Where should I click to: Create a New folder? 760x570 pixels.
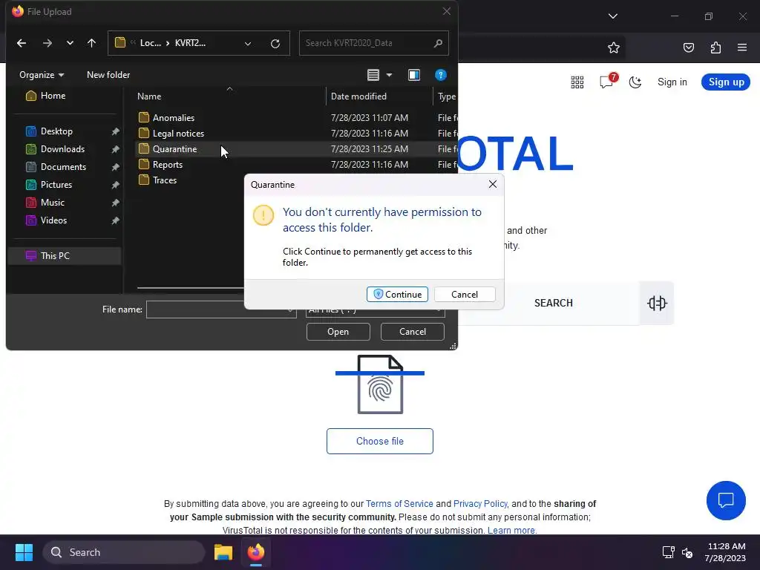point(108,75)
